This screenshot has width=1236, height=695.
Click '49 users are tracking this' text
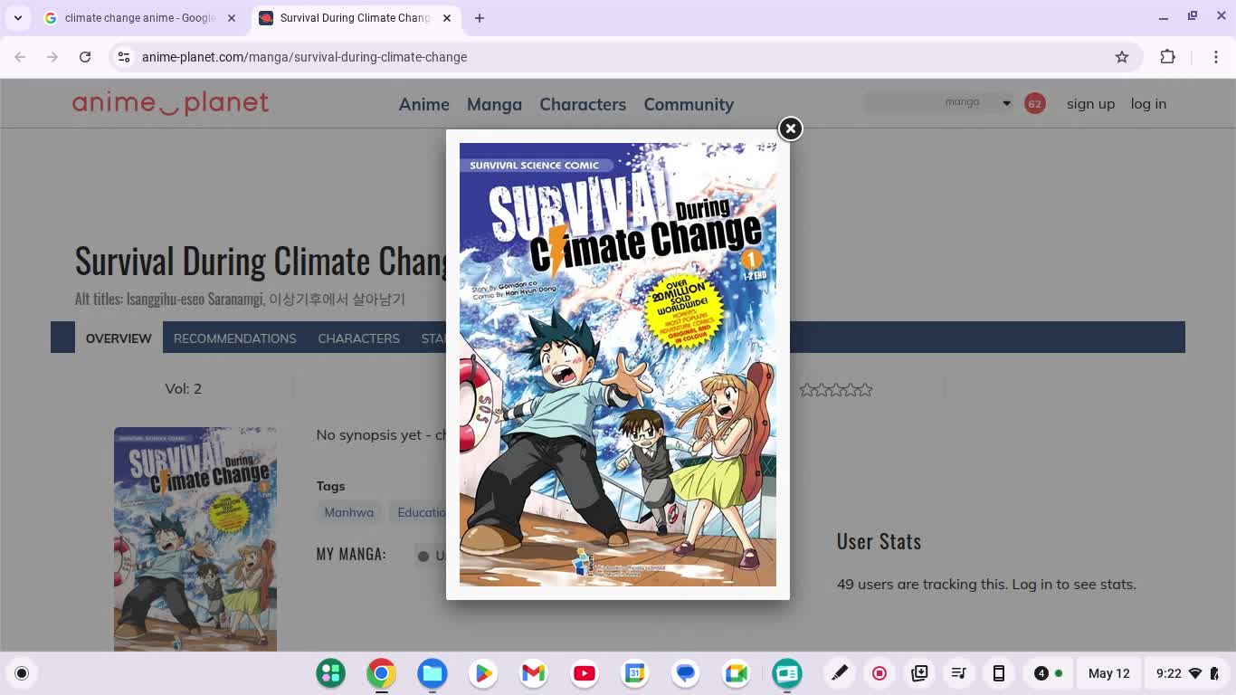point(922,584)
